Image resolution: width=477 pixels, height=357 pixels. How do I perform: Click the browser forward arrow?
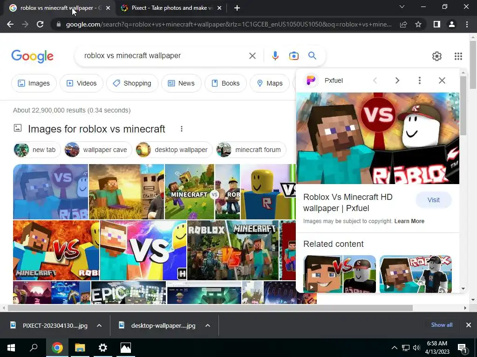pos(25,24)
